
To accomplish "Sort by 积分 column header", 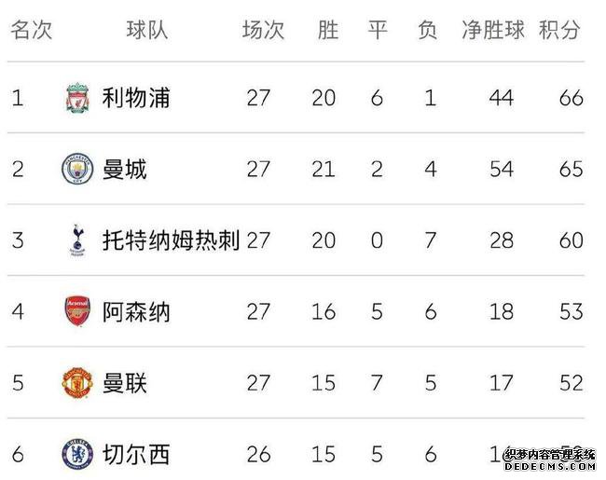I will coord(559,30).
